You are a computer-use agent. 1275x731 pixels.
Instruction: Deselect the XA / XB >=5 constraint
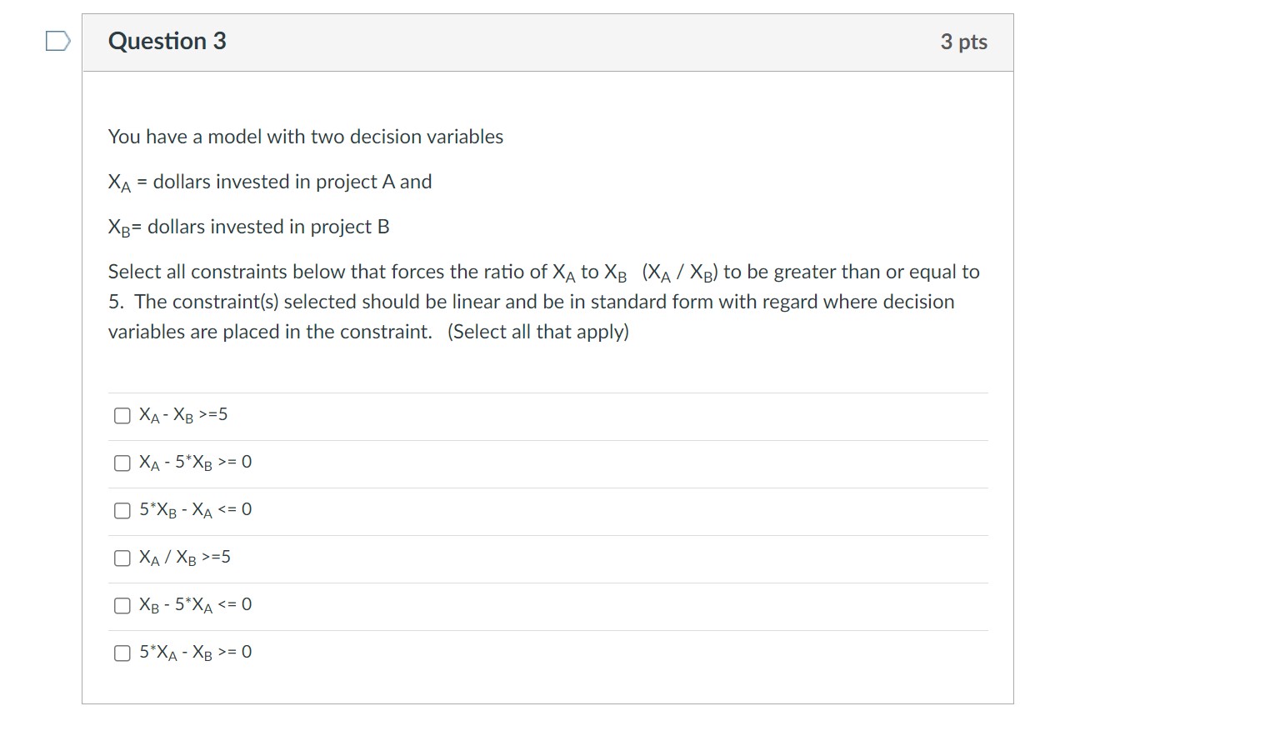coord(122,557)
